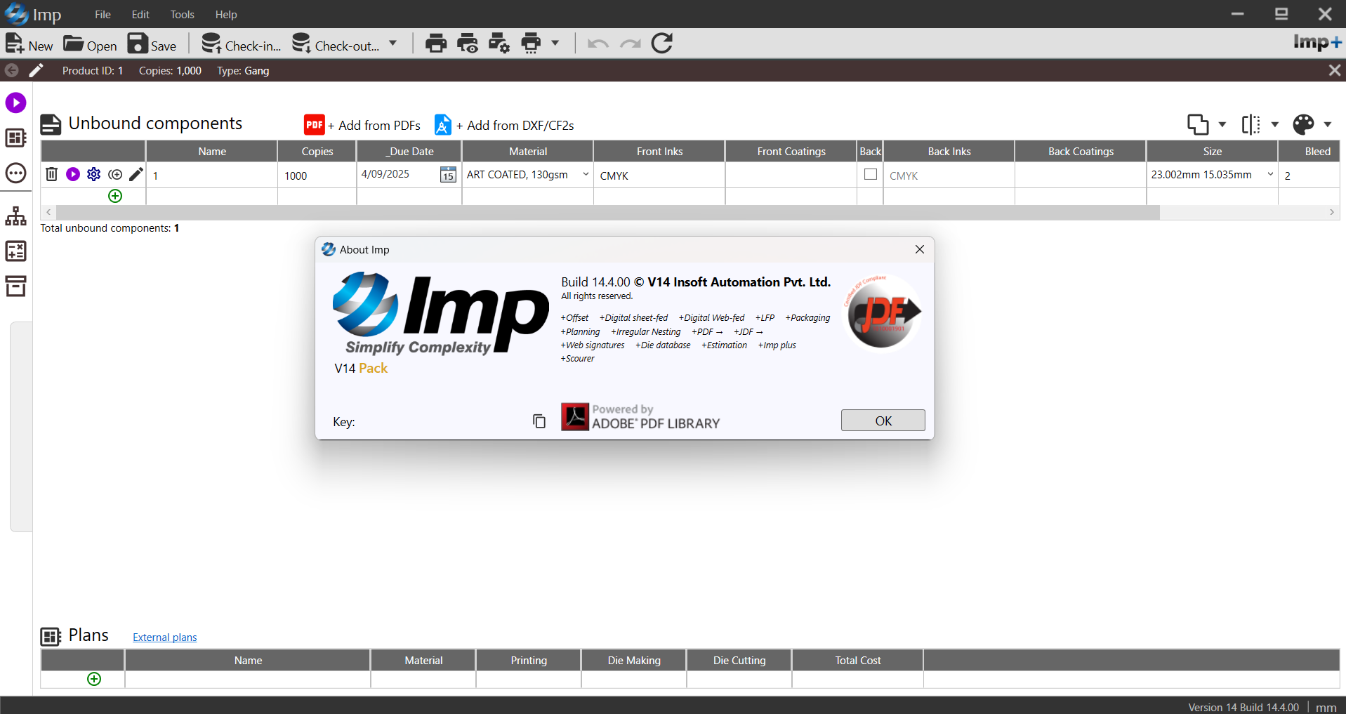Run component 1 with purple play icon

(73, 174)
